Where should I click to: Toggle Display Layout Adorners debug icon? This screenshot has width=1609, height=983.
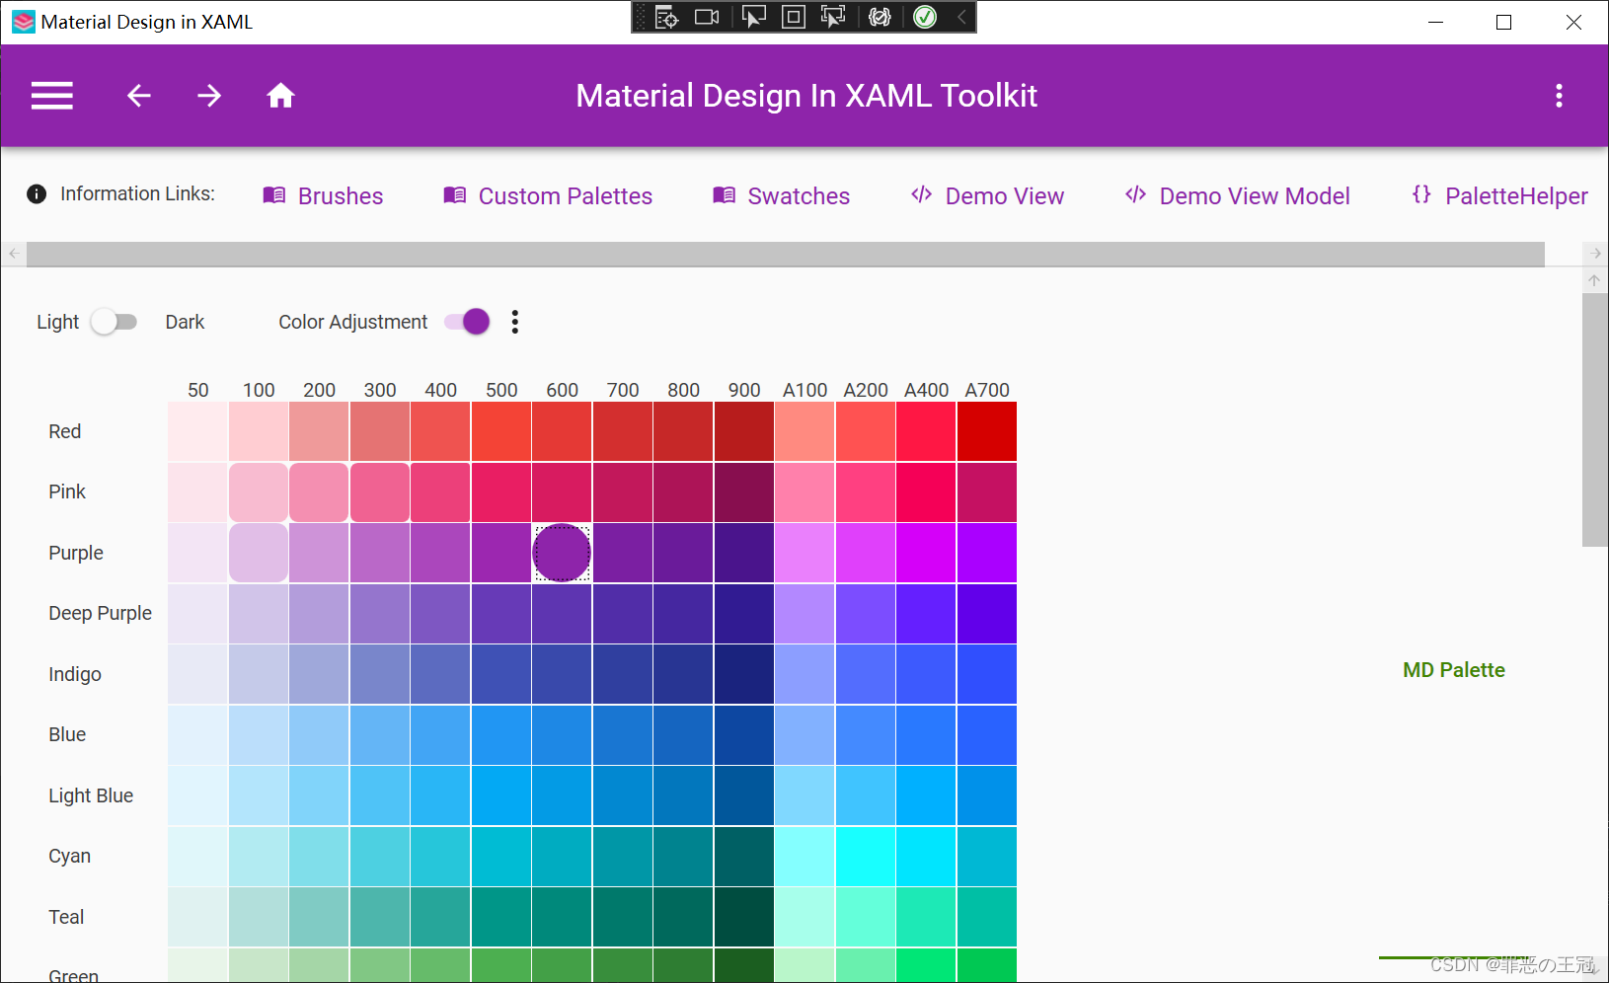tap(793, 17)
